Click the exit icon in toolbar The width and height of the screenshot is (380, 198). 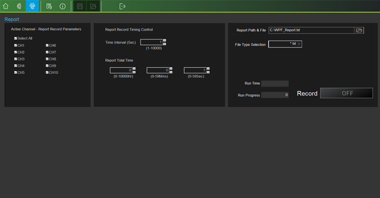(x=122, y=6)
